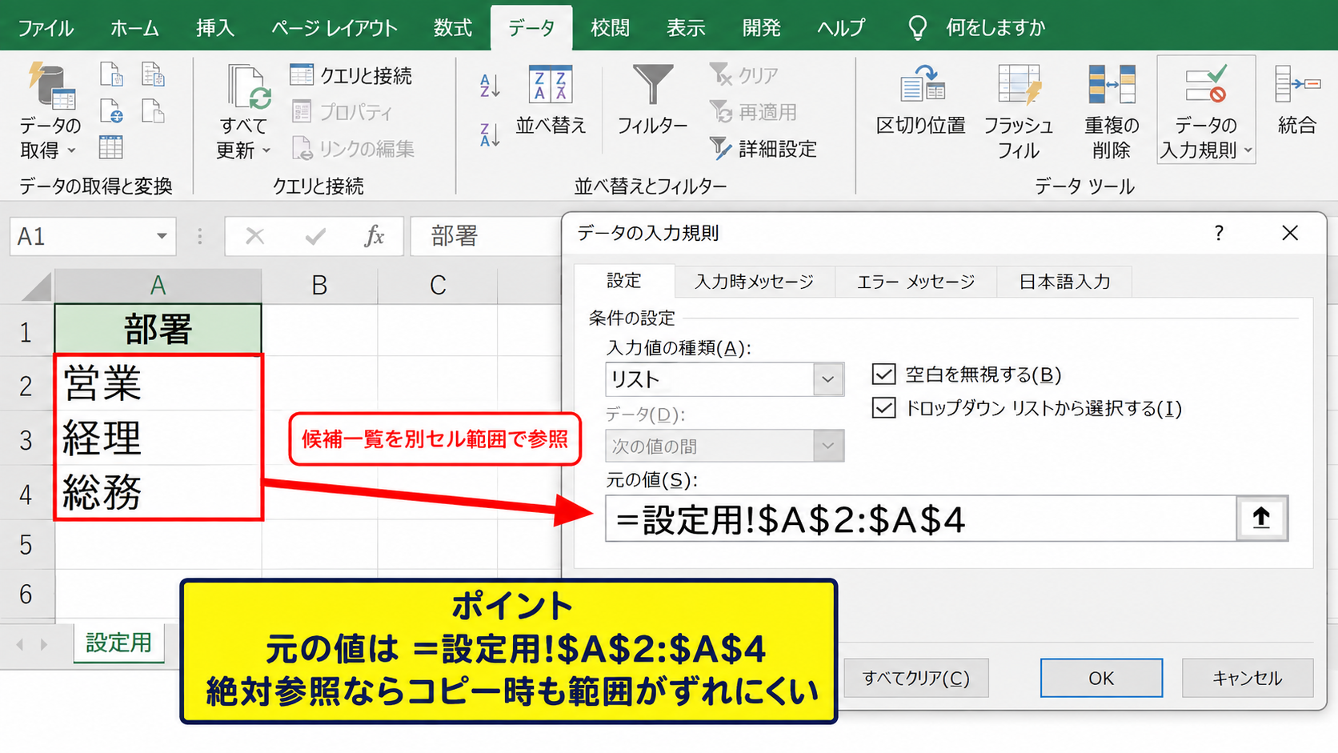The image size is (1338, 753).
Task: Select the 設定用 sheet tab
Action: click(x=118, y=643)
